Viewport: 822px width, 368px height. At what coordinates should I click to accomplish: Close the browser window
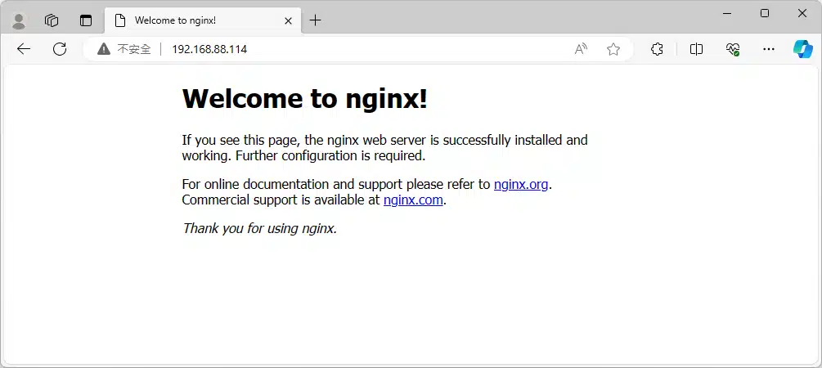coord(802,14)
